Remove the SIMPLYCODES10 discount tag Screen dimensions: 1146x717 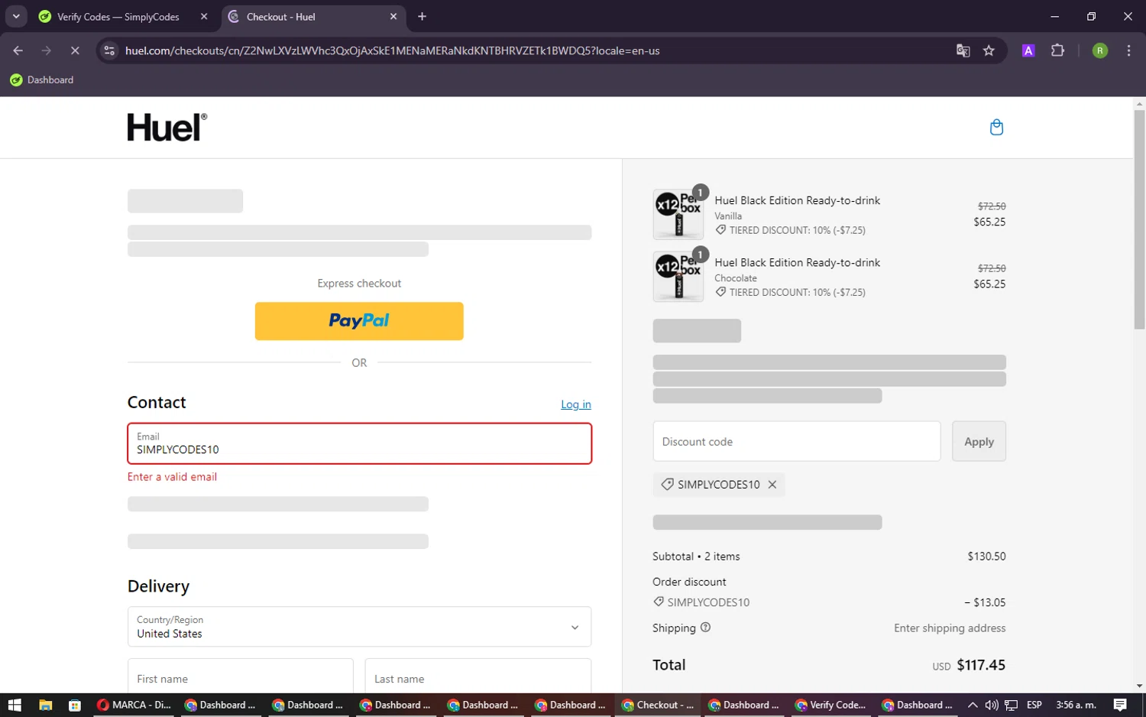pyautogui.click(x=772, y=485)
